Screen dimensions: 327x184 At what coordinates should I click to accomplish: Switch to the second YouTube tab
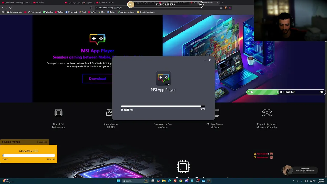point(47,3)
